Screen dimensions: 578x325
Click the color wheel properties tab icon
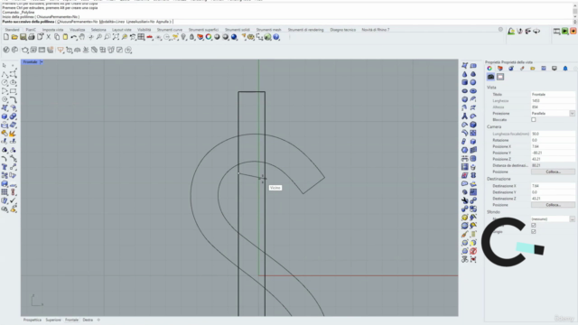tap(489, 69)
